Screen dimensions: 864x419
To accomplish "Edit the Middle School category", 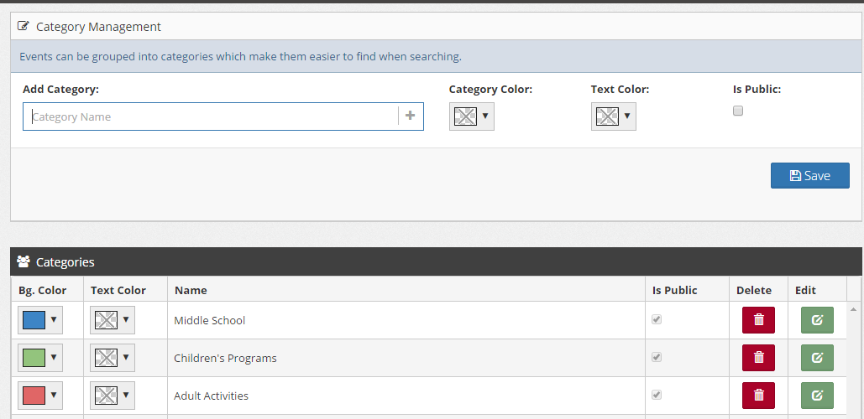I will 817,320.
